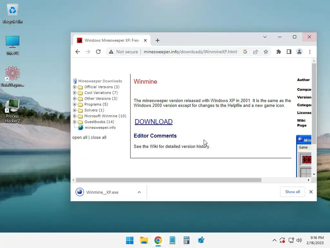The image size is (330, 248).
Task: Select the Process Hacker 2 shortcut
Action: click(x=13, y=111)
